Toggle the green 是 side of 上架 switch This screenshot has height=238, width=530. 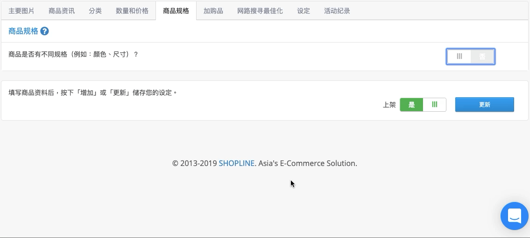411,105
